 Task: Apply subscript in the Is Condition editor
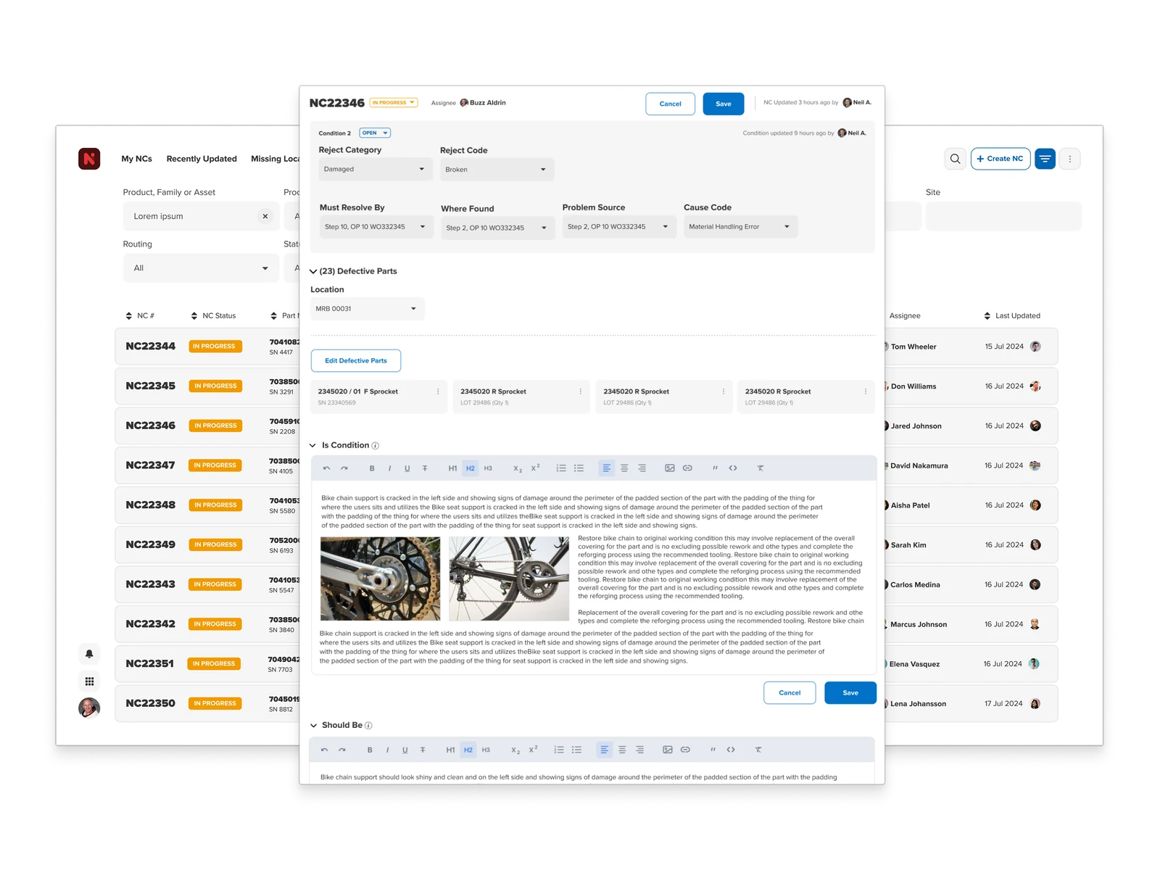(x=517, y=468)
